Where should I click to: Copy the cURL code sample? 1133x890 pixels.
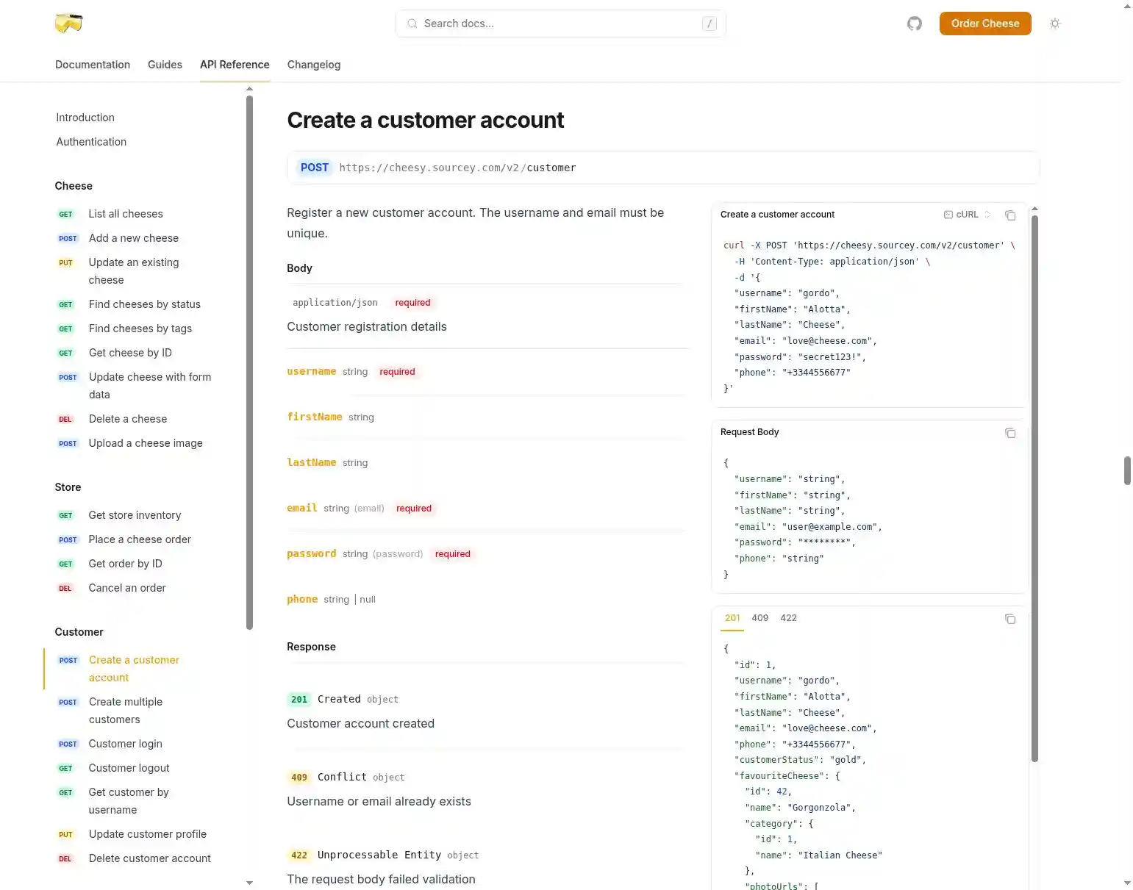click(1010, 215)
